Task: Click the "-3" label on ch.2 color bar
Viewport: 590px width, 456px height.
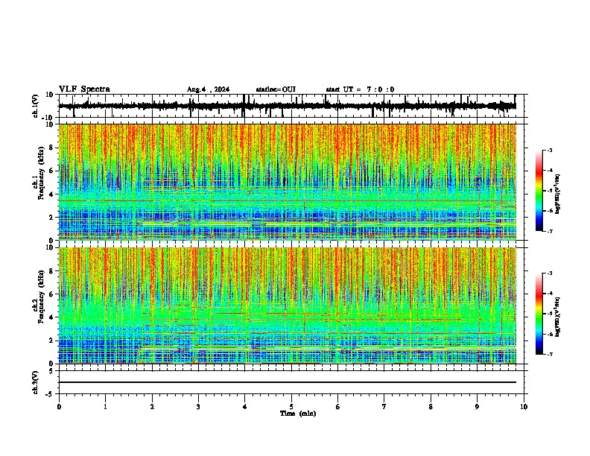Action: tap(550, 273)
